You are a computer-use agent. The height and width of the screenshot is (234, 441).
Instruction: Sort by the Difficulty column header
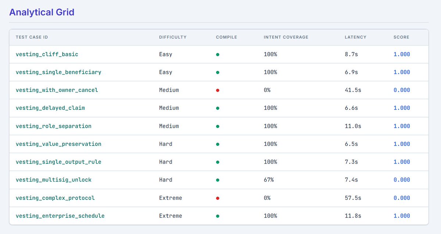173,37
